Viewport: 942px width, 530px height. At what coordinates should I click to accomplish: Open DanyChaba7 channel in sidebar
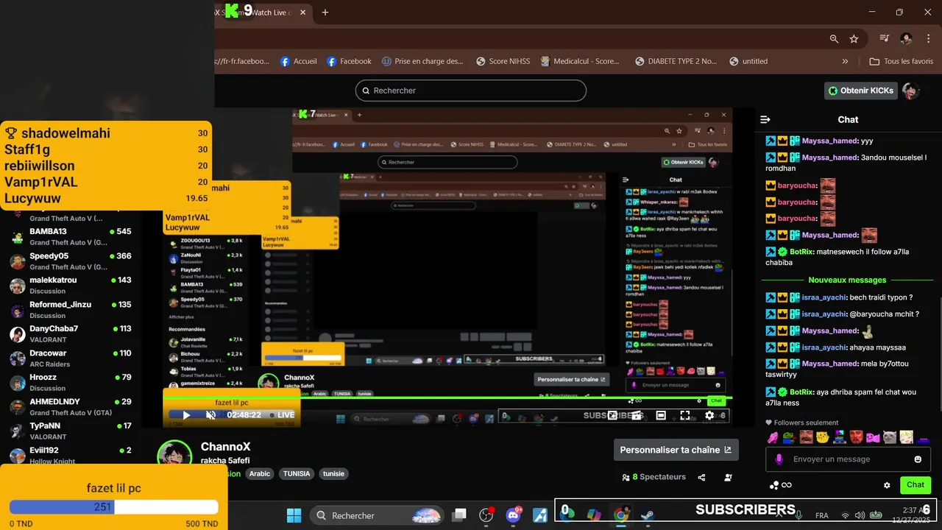pos(71,334)
